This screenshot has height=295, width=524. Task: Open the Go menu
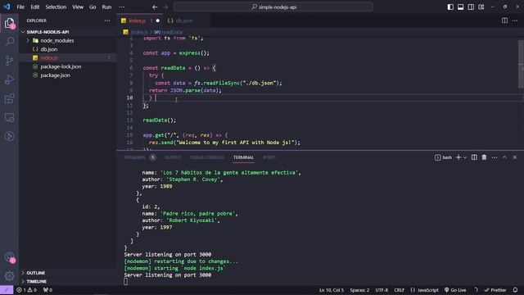93,7
